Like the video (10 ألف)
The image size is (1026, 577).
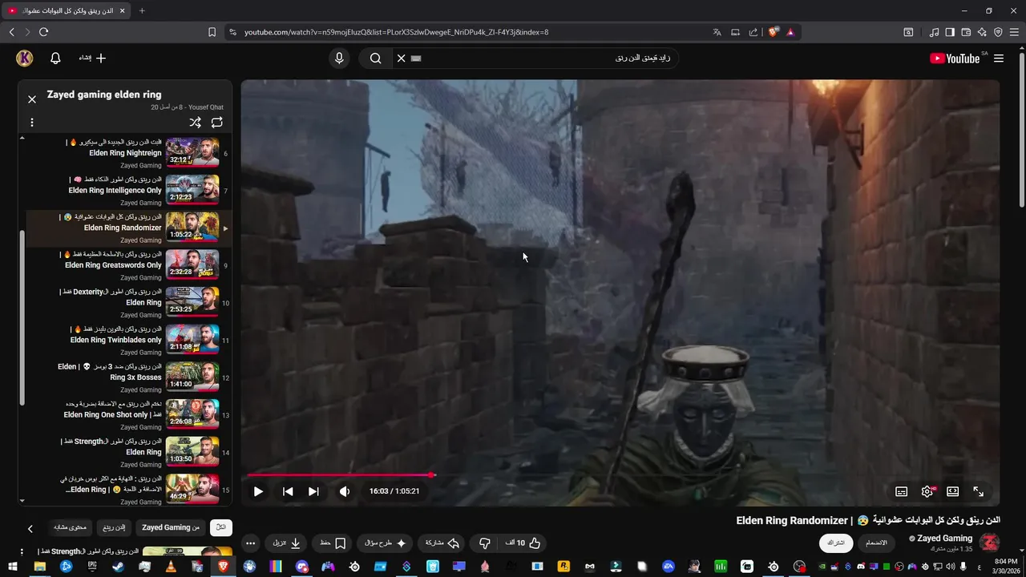pos(523,543)
